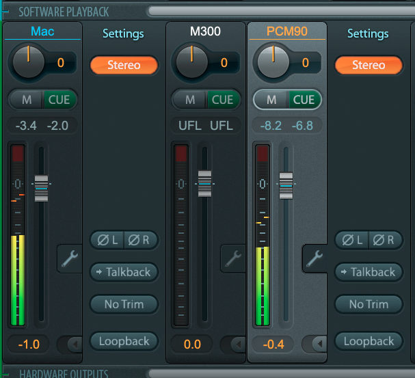The width and height of the screenshot is (415, 378).
Task: Click the M300 channel fader handle
Action: (204, 184)
